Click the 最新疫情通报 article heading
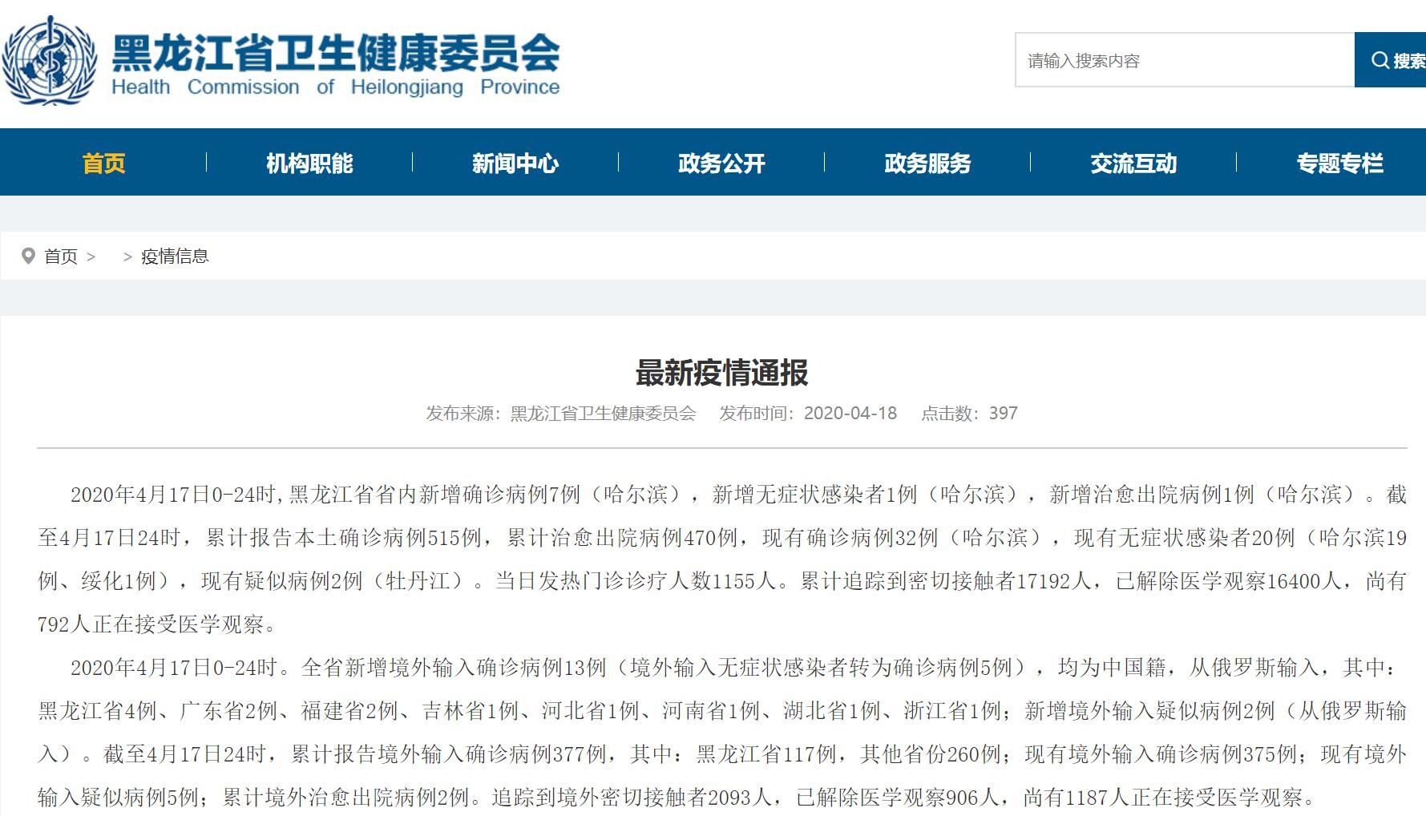This screenshot has height=816, width=1426. [x=721, y=373]
